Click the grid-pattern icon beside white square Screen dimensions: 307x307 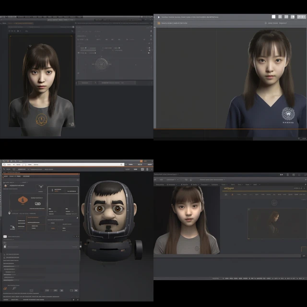click(x=280, y=17)
